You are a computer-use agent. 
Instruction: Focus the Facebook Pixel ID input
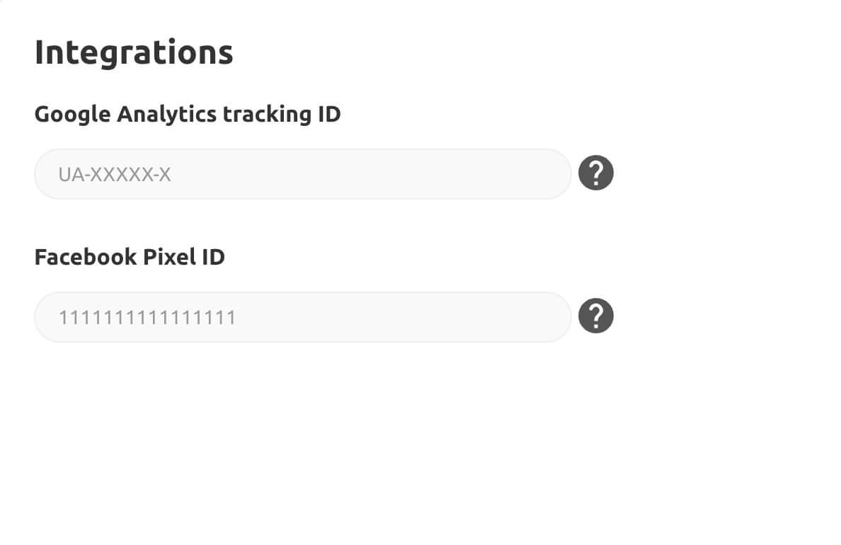(302, 317)
